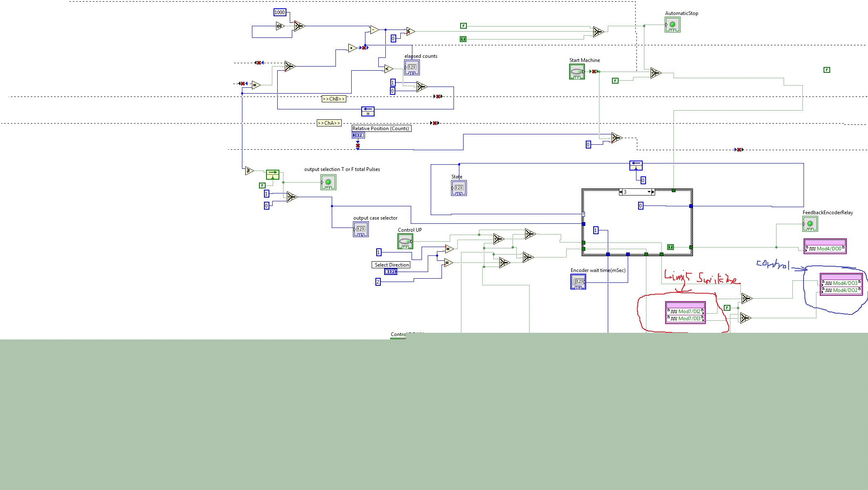The height and width of the screenshot is (490, 868).
Task: Select the Select function feeding AutomaticStop
Action: (x=598, y=32)
